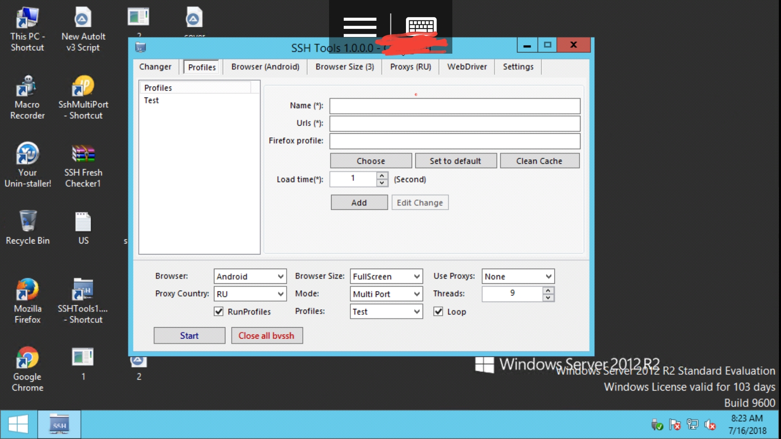Open the Macro Recorder desktop icon
Viewport: 781px width, 439px height.
[27, 87]
